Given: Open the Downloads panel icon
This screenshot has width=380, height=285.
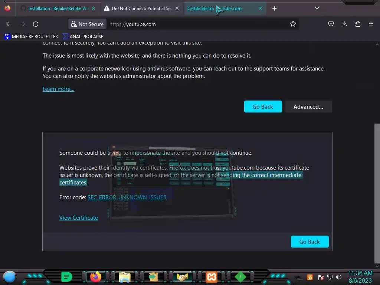Looking at the screenshot, I should (344, 24).
